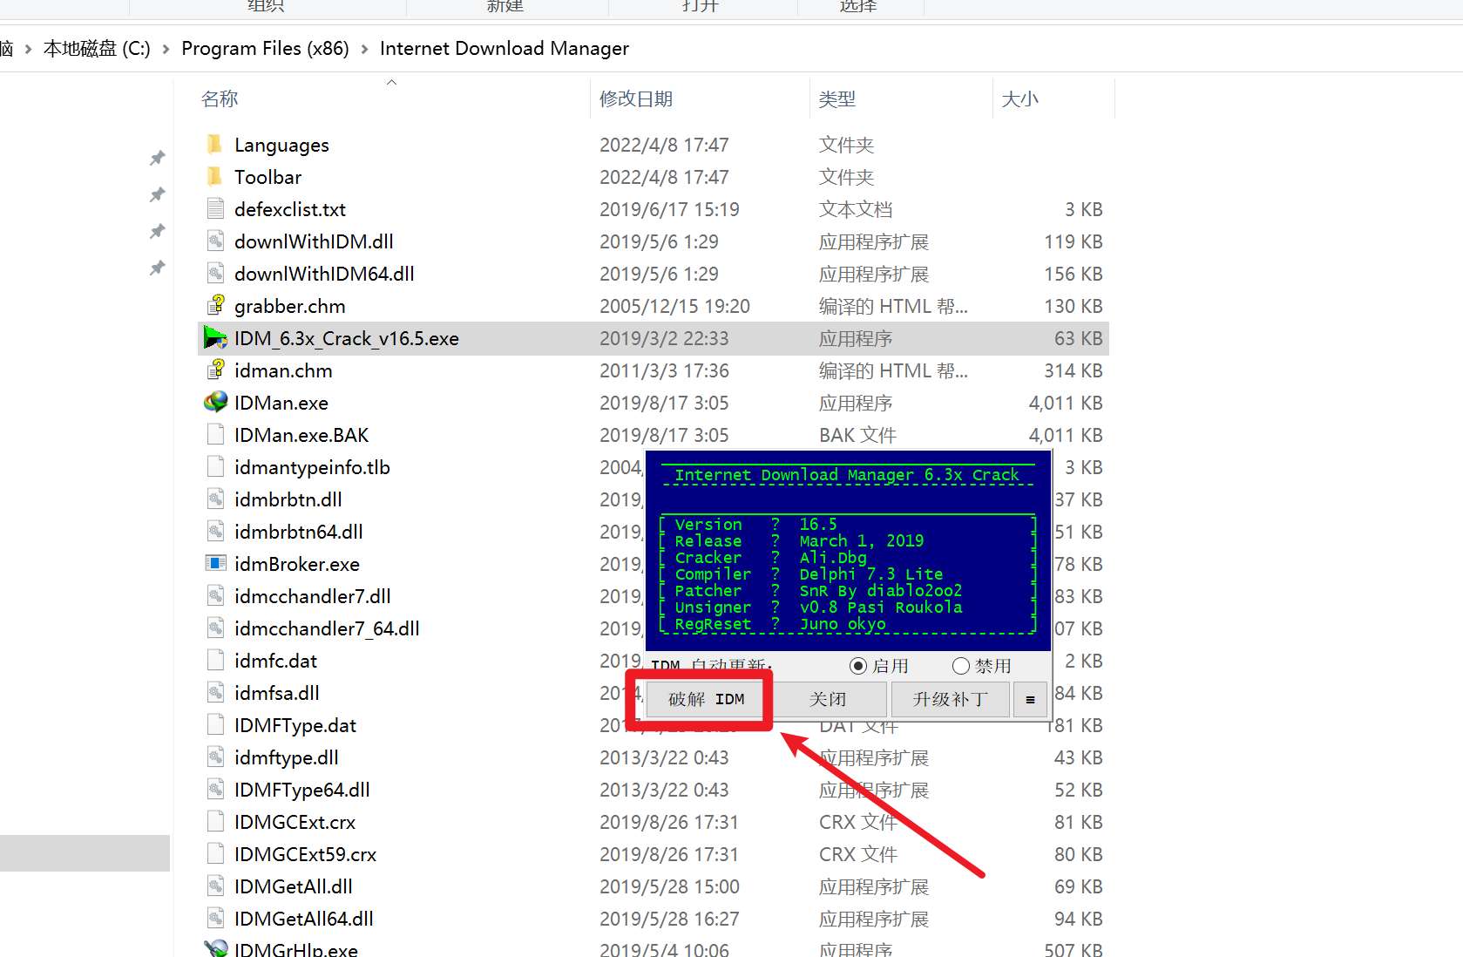The width and height of the screenshot is (1463, 957).
Task: Expand the chevron before 本地磁盘 (C:)
Action: click(x=28, y=49)
